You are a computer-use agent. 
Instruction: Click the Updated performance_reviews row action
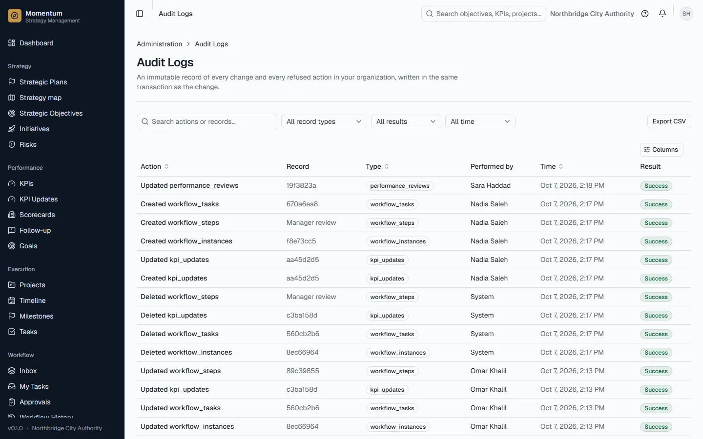[189, 185]
